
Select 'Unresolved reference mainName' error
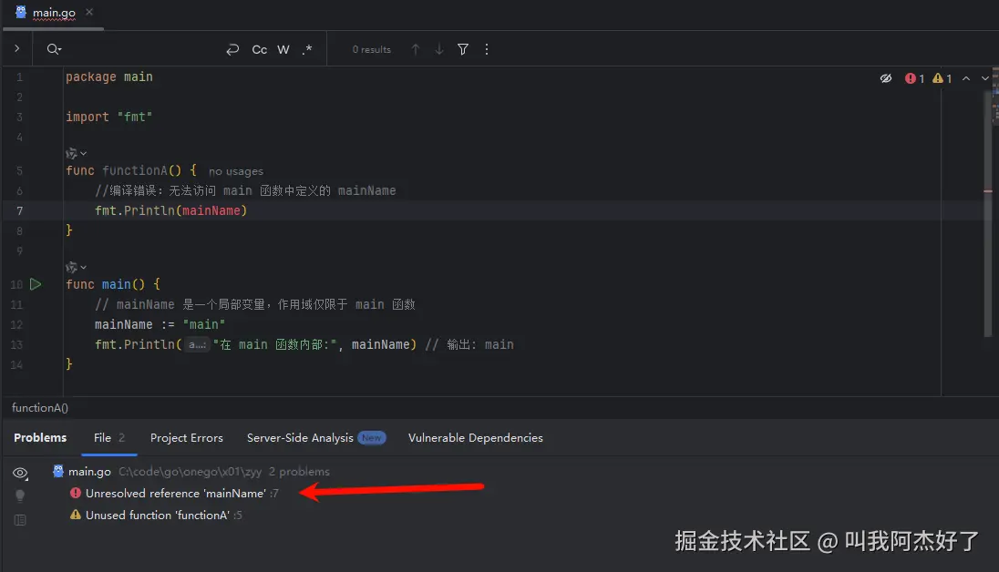coord(175,493)
